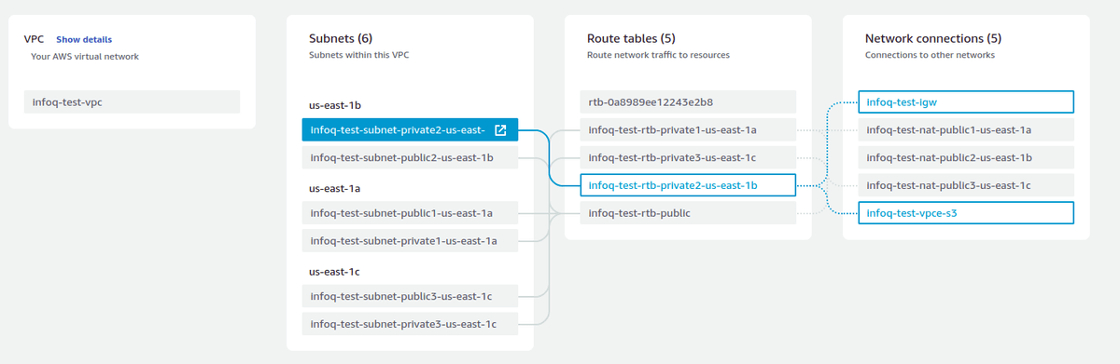Viewport: 1120px width, 364px height.
Task: Open the infoq-test-igw internet gateway
Action: [x=966, y=101]
